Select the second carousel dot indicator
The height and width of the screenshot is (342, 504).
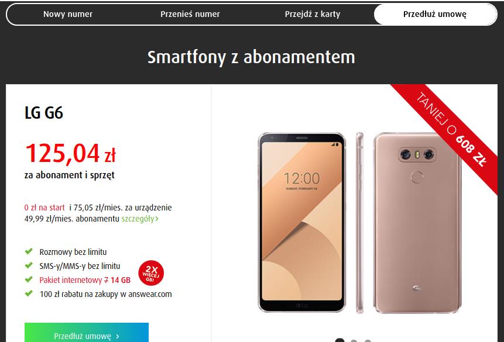[354, 341]
